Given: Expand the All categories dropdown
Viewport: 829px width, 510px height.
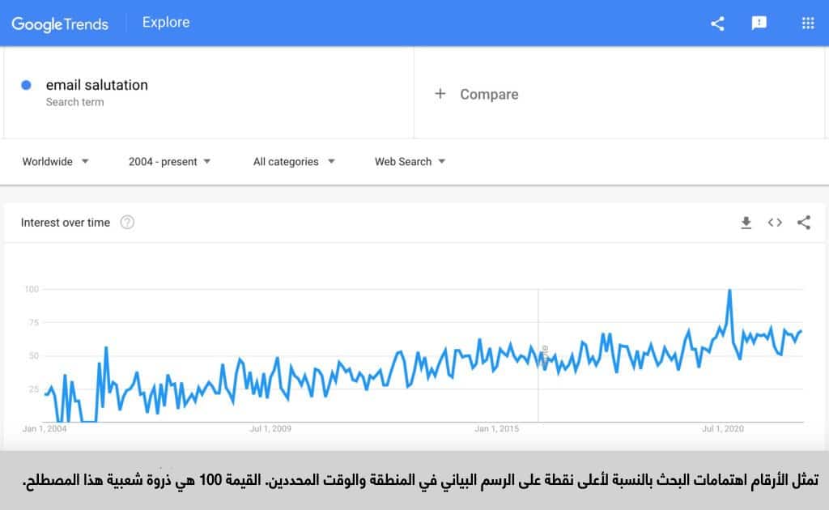Looking at the screenshot, I should pos(293,162).
